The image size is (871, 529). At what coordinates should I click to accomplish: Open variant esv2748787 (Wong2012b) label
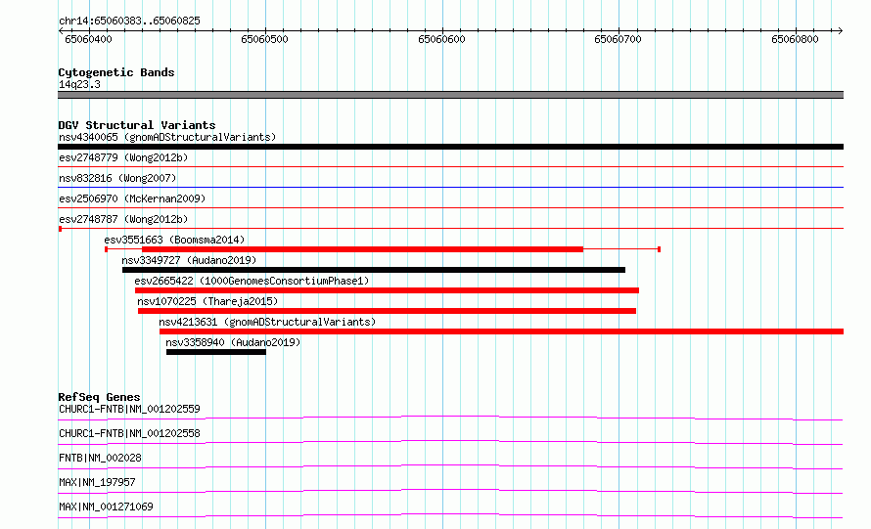pyautogui.click(x=123, y=219)
